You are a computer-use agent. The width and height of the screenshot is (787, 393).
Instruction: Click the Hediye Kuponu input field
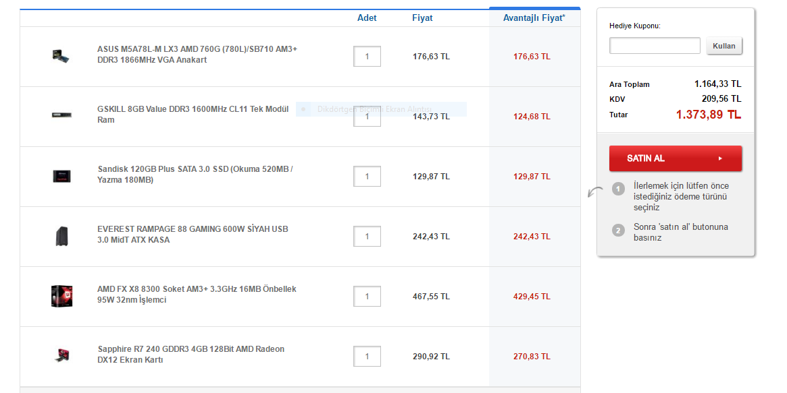(x=655, y=46)
